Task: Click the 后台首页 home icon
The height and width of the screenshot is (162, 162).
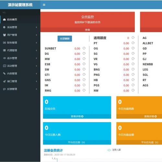Action: pyautogui.click(x=4, y=19)
